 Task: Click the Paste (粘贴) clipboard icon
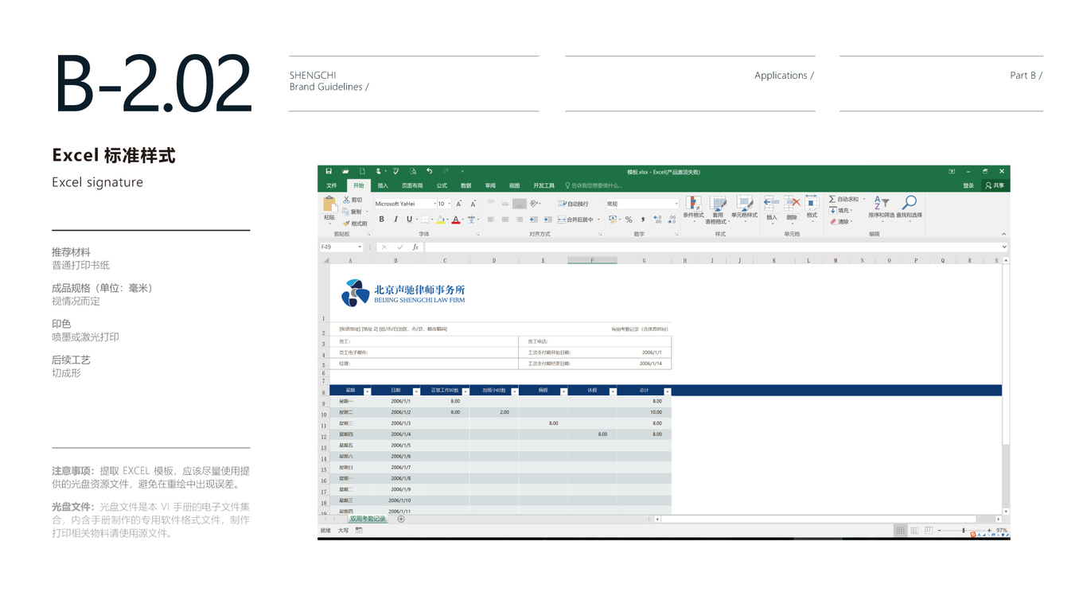(x=329, y=205)
